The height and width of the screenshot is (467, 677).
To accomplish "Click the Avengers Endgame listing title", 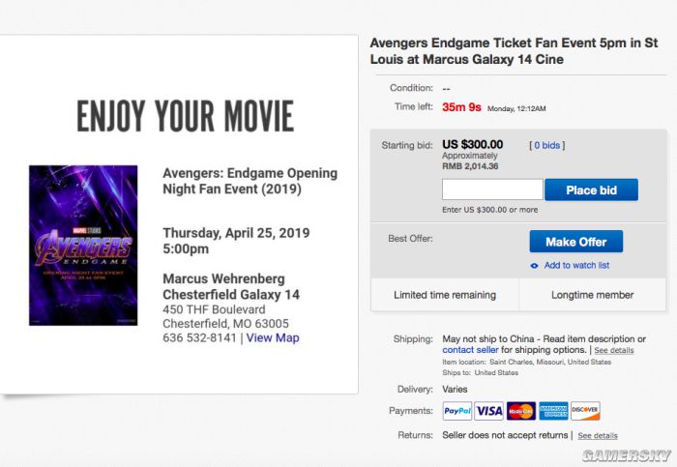I will (x=513, y=51).
